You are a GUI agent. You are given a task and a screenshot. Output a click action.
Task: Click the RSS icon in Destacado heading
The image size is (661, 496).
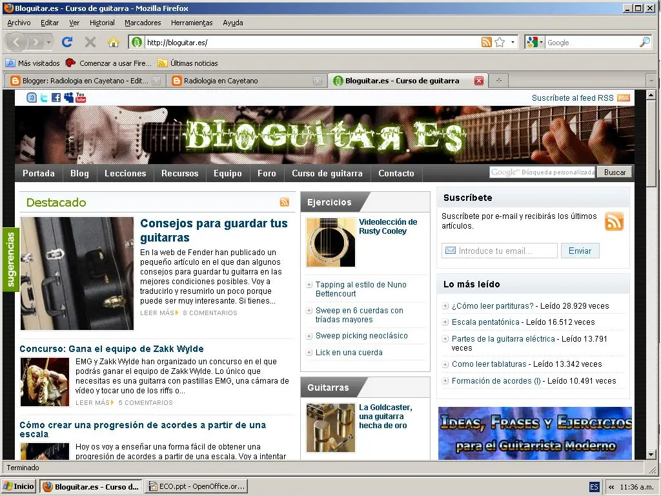(x=285, y=202)
